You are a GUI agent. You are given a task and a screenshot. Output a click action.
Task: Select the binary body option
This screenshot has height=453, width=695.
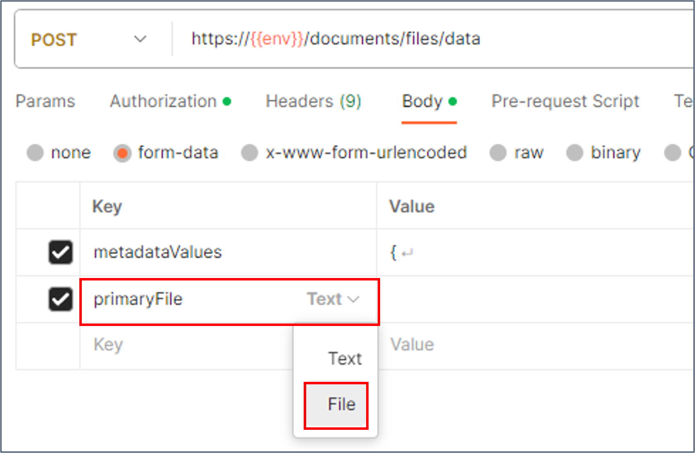(x=574, y=153)
